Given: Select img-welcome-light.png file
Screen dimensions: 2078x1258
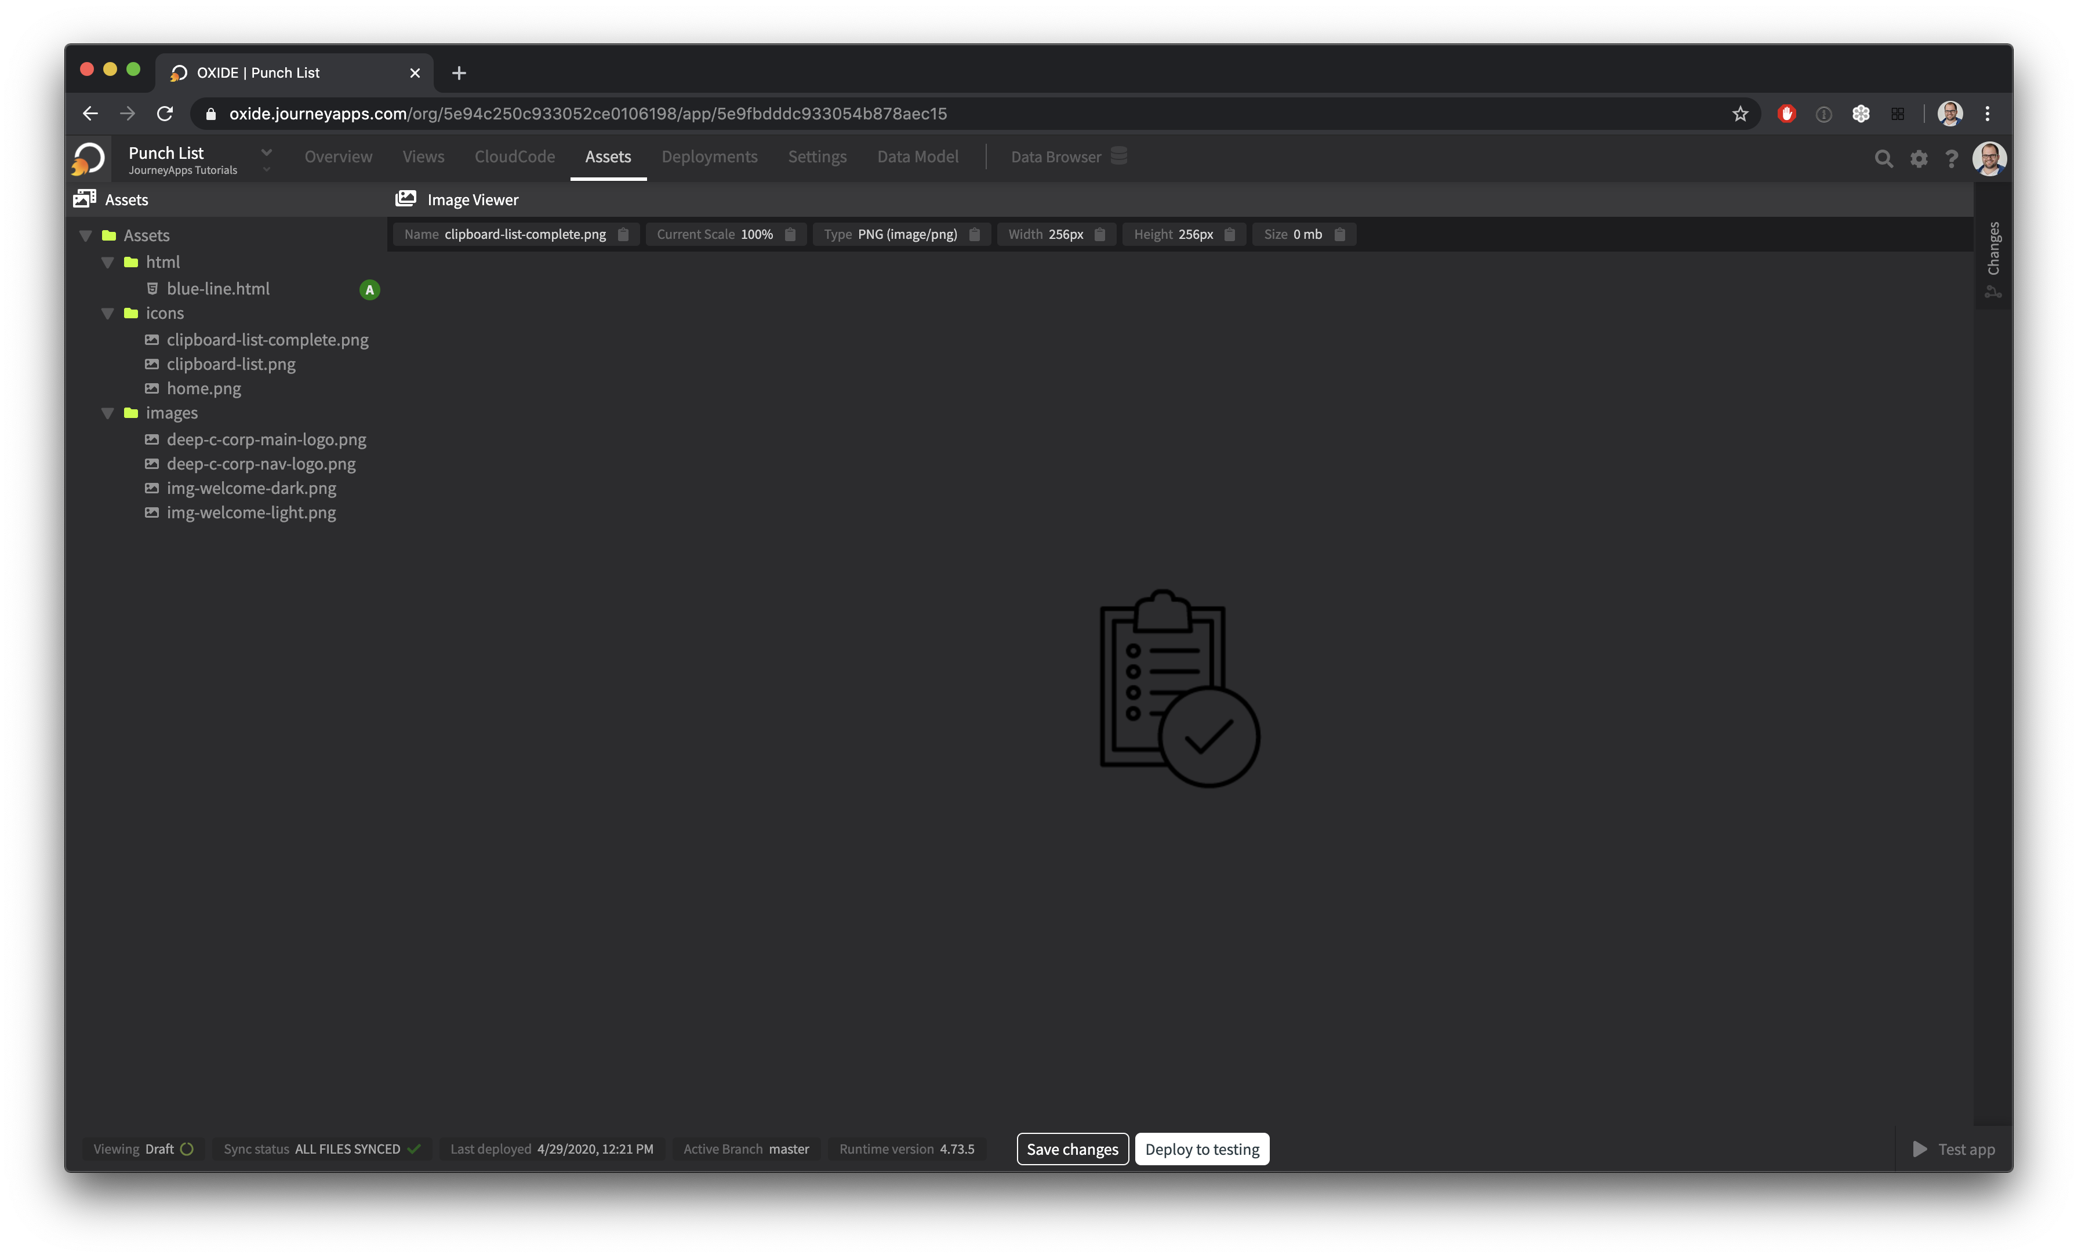Looking at the screenshot, I should [251, 512].
